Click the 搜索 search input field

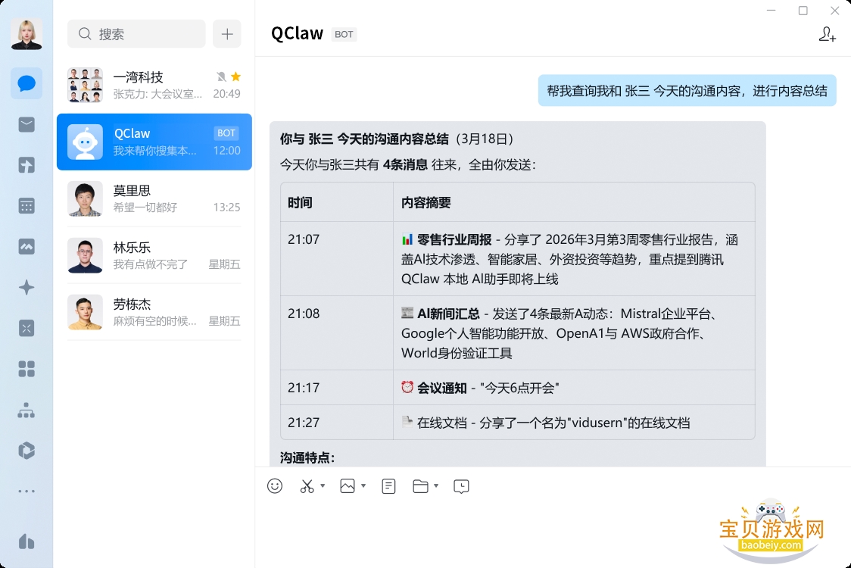pyautogui.click(x=136, y=33)
